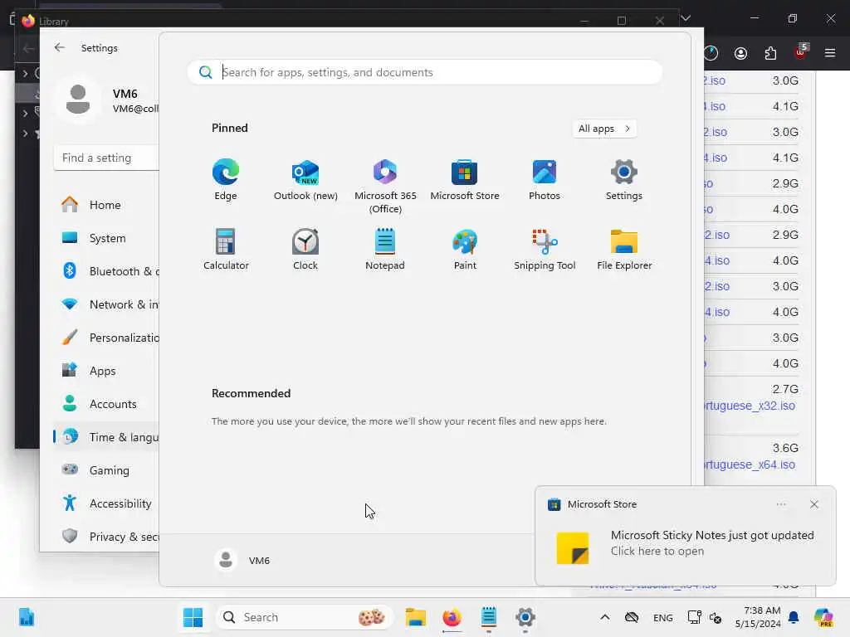Click the OneDrive cloud tray icon
Image resolution: width=850 pixels, height=637 pixels.
tap(632, 617)
